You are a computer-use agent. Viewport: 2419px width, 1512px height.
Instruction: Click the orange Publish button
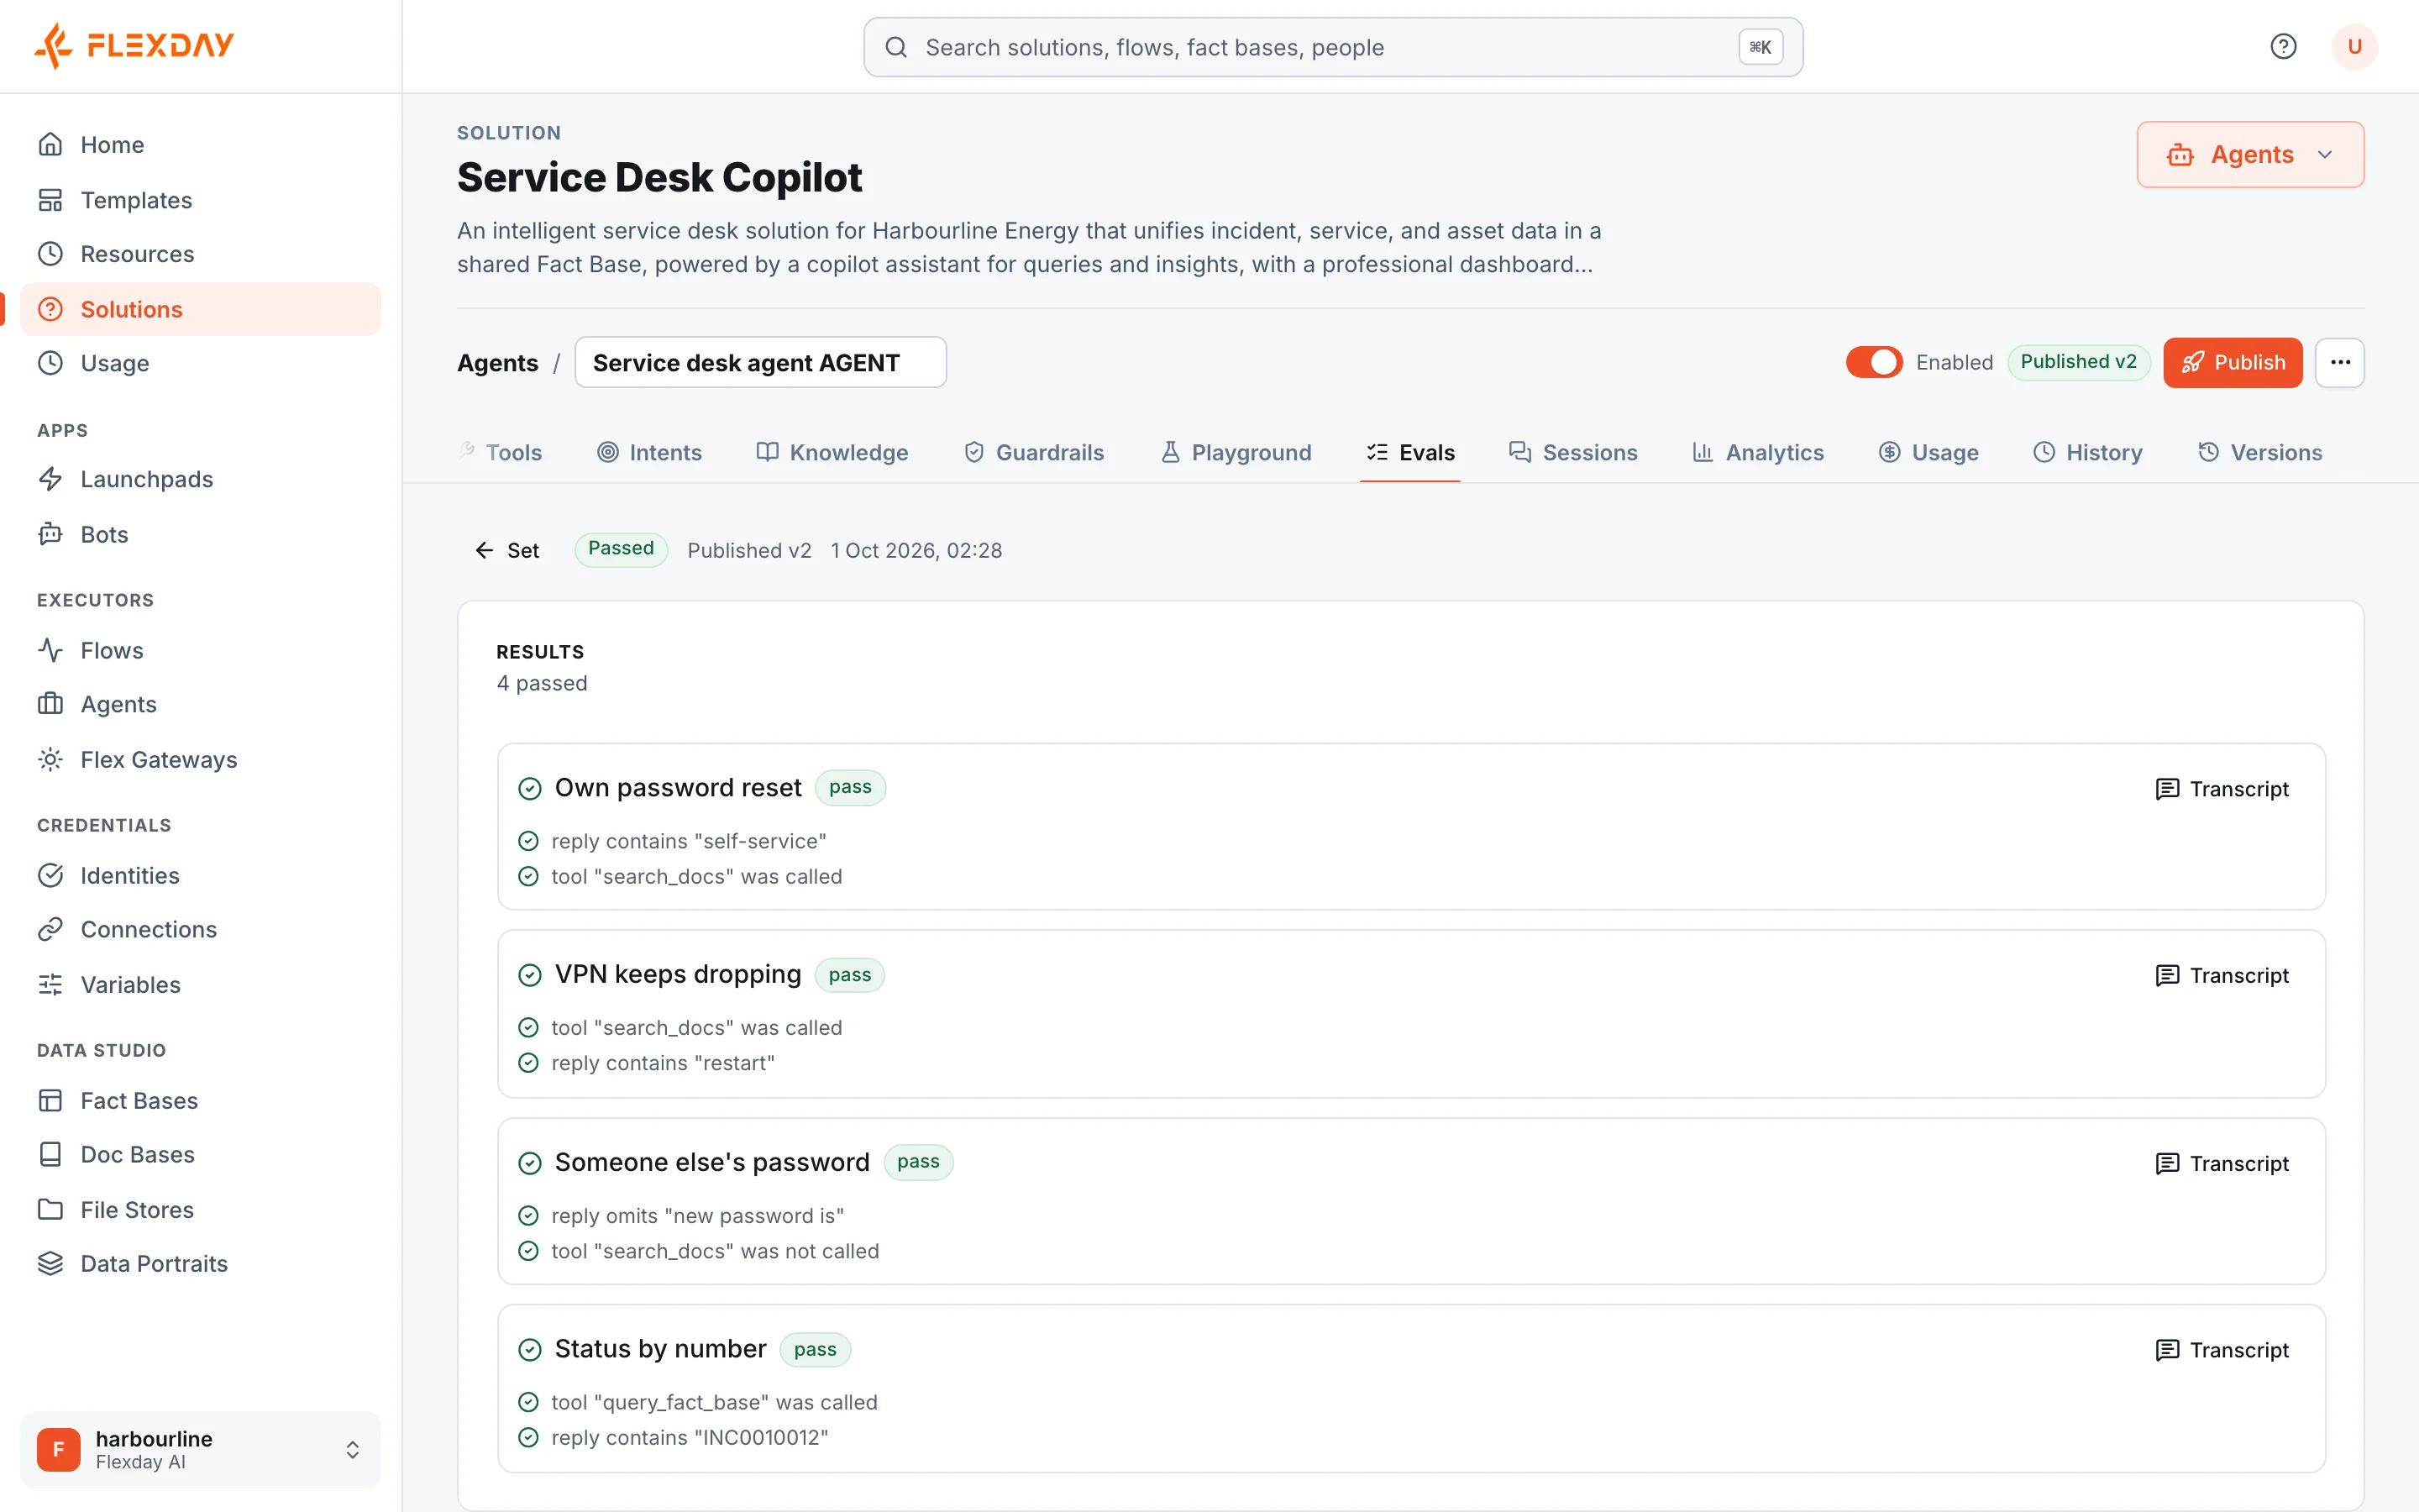(2233, 362)
